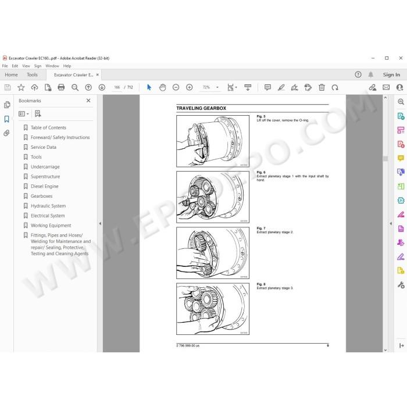407x407 pixels.
Task: Choose the Selection arrow tool
Action: (149, 87)
